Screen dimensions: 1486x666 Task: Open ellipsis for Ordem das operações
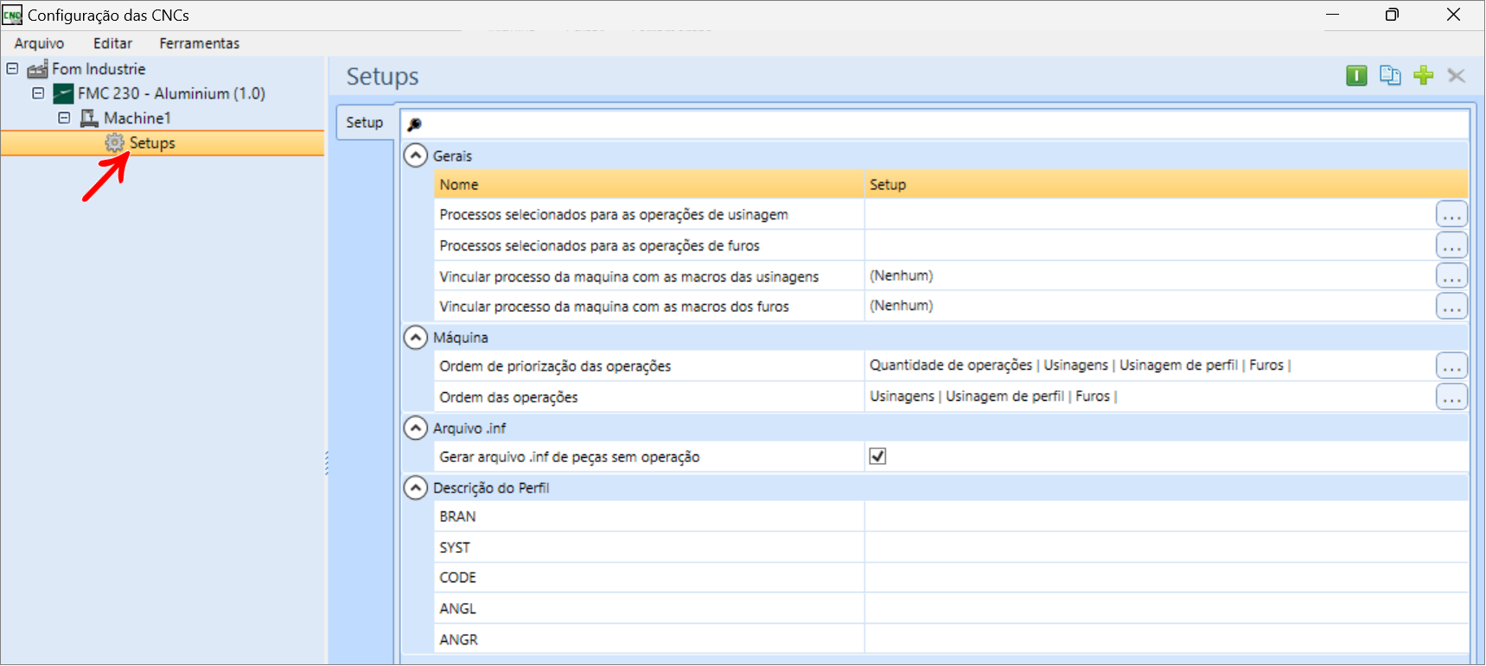(1451, 397)
